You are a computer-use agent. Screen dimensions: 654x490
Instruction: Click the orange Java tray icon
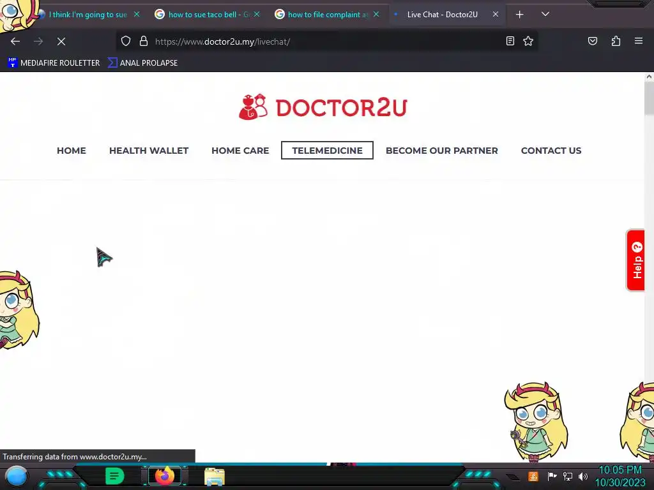pos(533,476)
